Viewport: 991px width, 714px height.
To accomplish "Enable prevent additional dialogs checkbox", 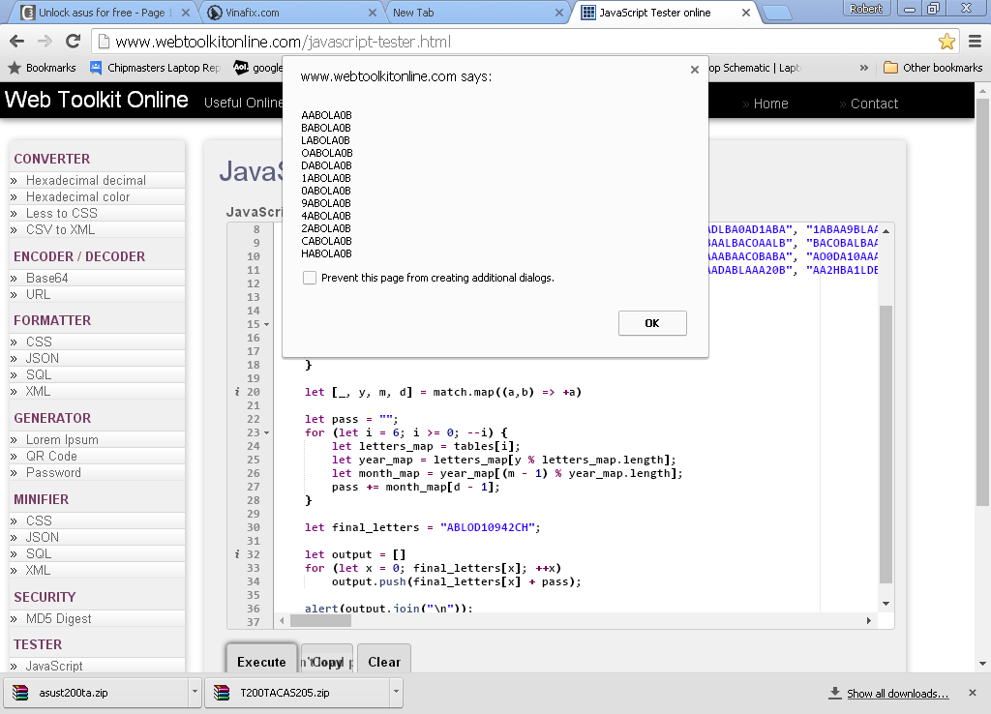I will [x=310, y=278].
